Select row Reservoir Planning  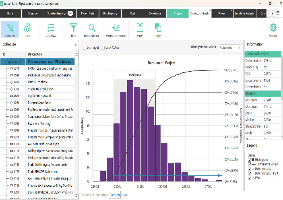click(37, 124)
